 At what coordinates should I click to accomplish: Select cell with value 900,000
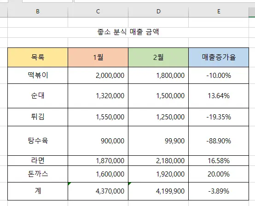coord(98,141)
